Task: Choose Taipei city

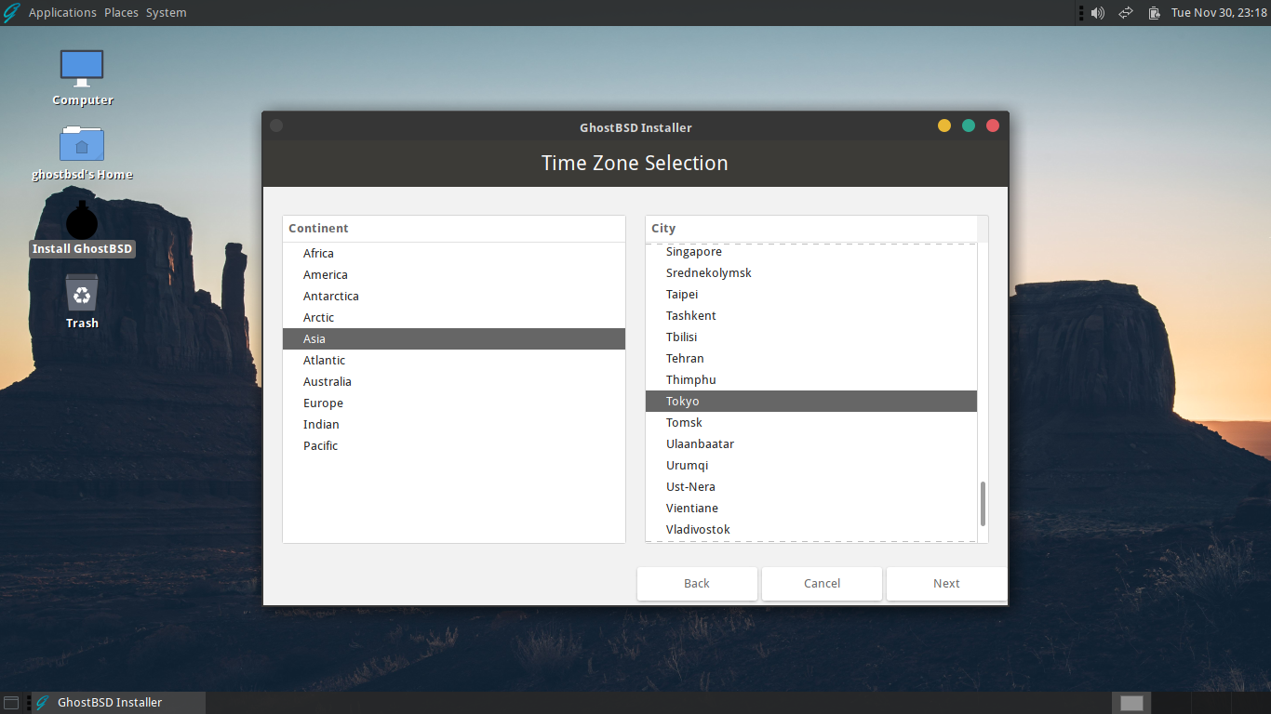Action: [x=811, y=295]
